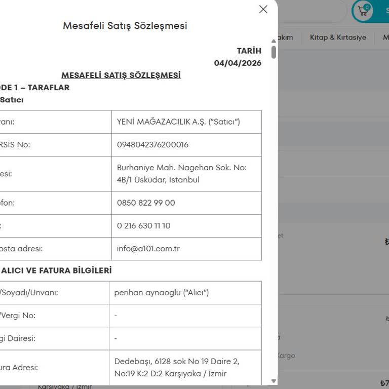Click email info@a101.com.tr
Viewport: 389px width, 389px height.
(148, 249)
